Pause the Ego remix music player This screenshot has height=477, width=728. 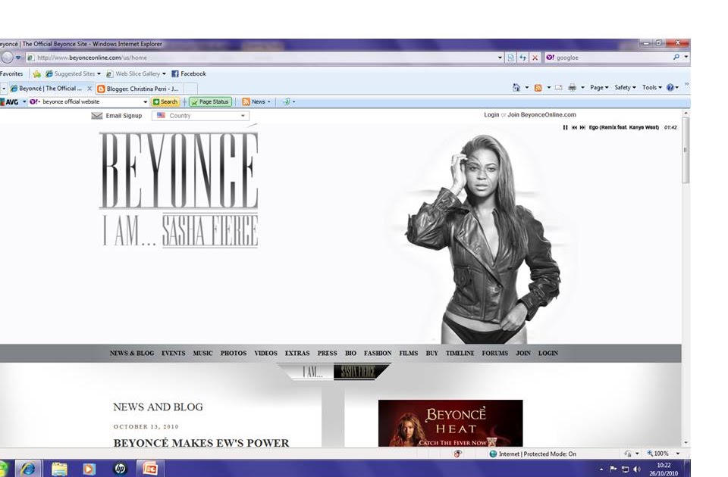pyautogui.click(x=565, y=127)
